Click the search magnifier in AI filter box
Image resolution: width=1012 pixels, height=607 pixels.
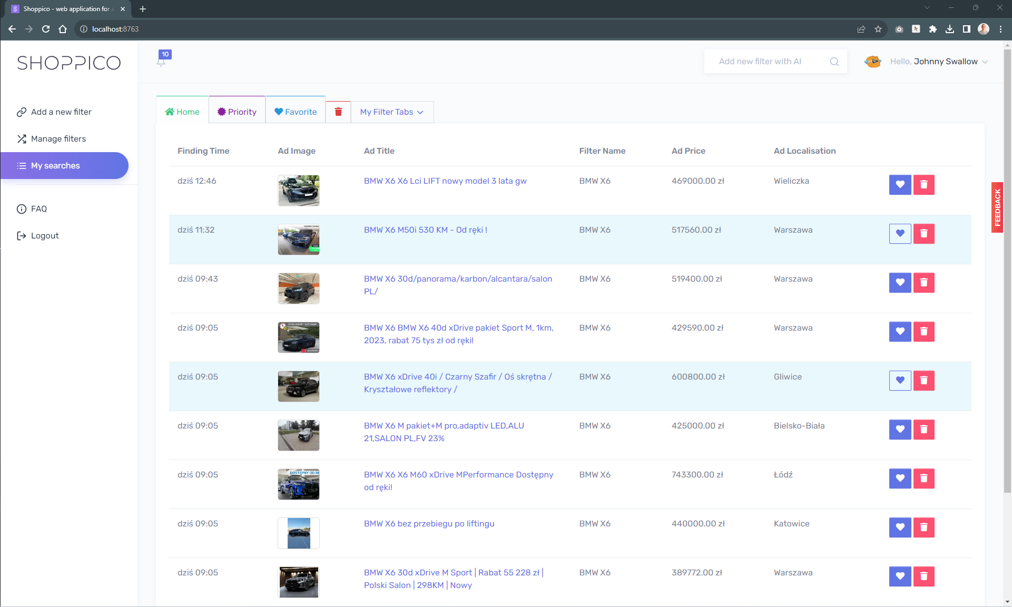(x=834, y=62)
